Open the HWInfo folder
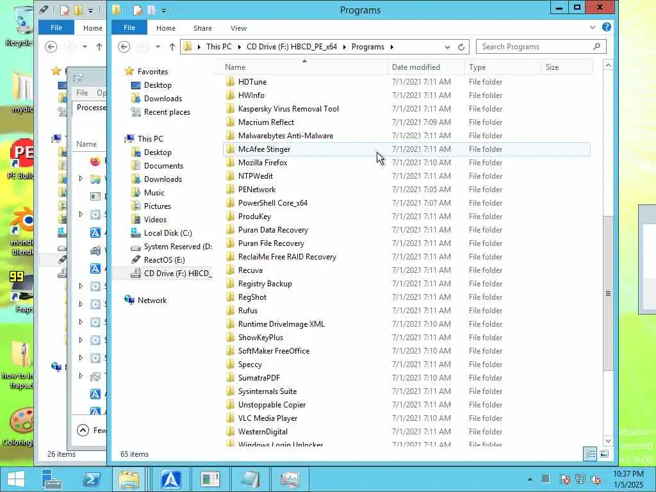This screenshot has height=492, width=656. (x=251, y=95)
